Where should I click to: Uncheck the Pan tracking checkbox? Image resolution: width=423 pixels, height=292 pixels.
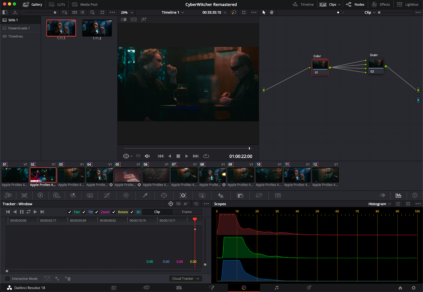pyautogui.click(x=70, y=212)
